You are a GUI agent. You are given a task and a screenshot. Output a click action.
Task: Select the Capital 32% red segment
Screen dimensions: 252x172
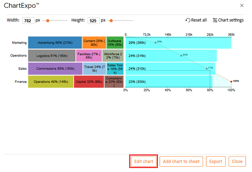pyautogui.click(x=88, y=82)
